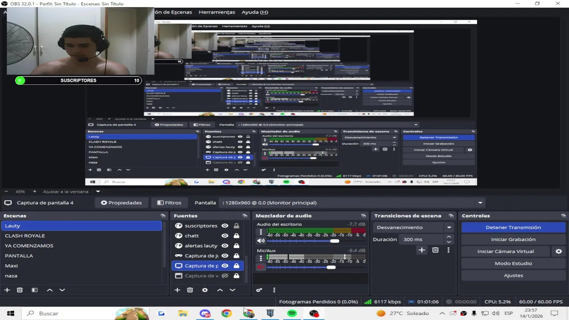This screenshot has height=320, width=569.
Task: Open virtual camera settings gear
Action: click(x=559, y=251)
